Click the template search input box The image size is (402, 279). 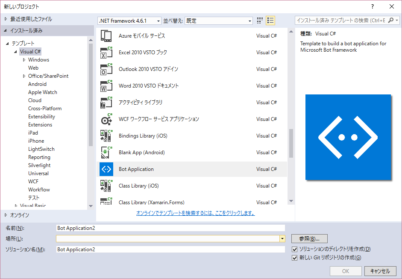pyautogui.click(x=341, y=20)
